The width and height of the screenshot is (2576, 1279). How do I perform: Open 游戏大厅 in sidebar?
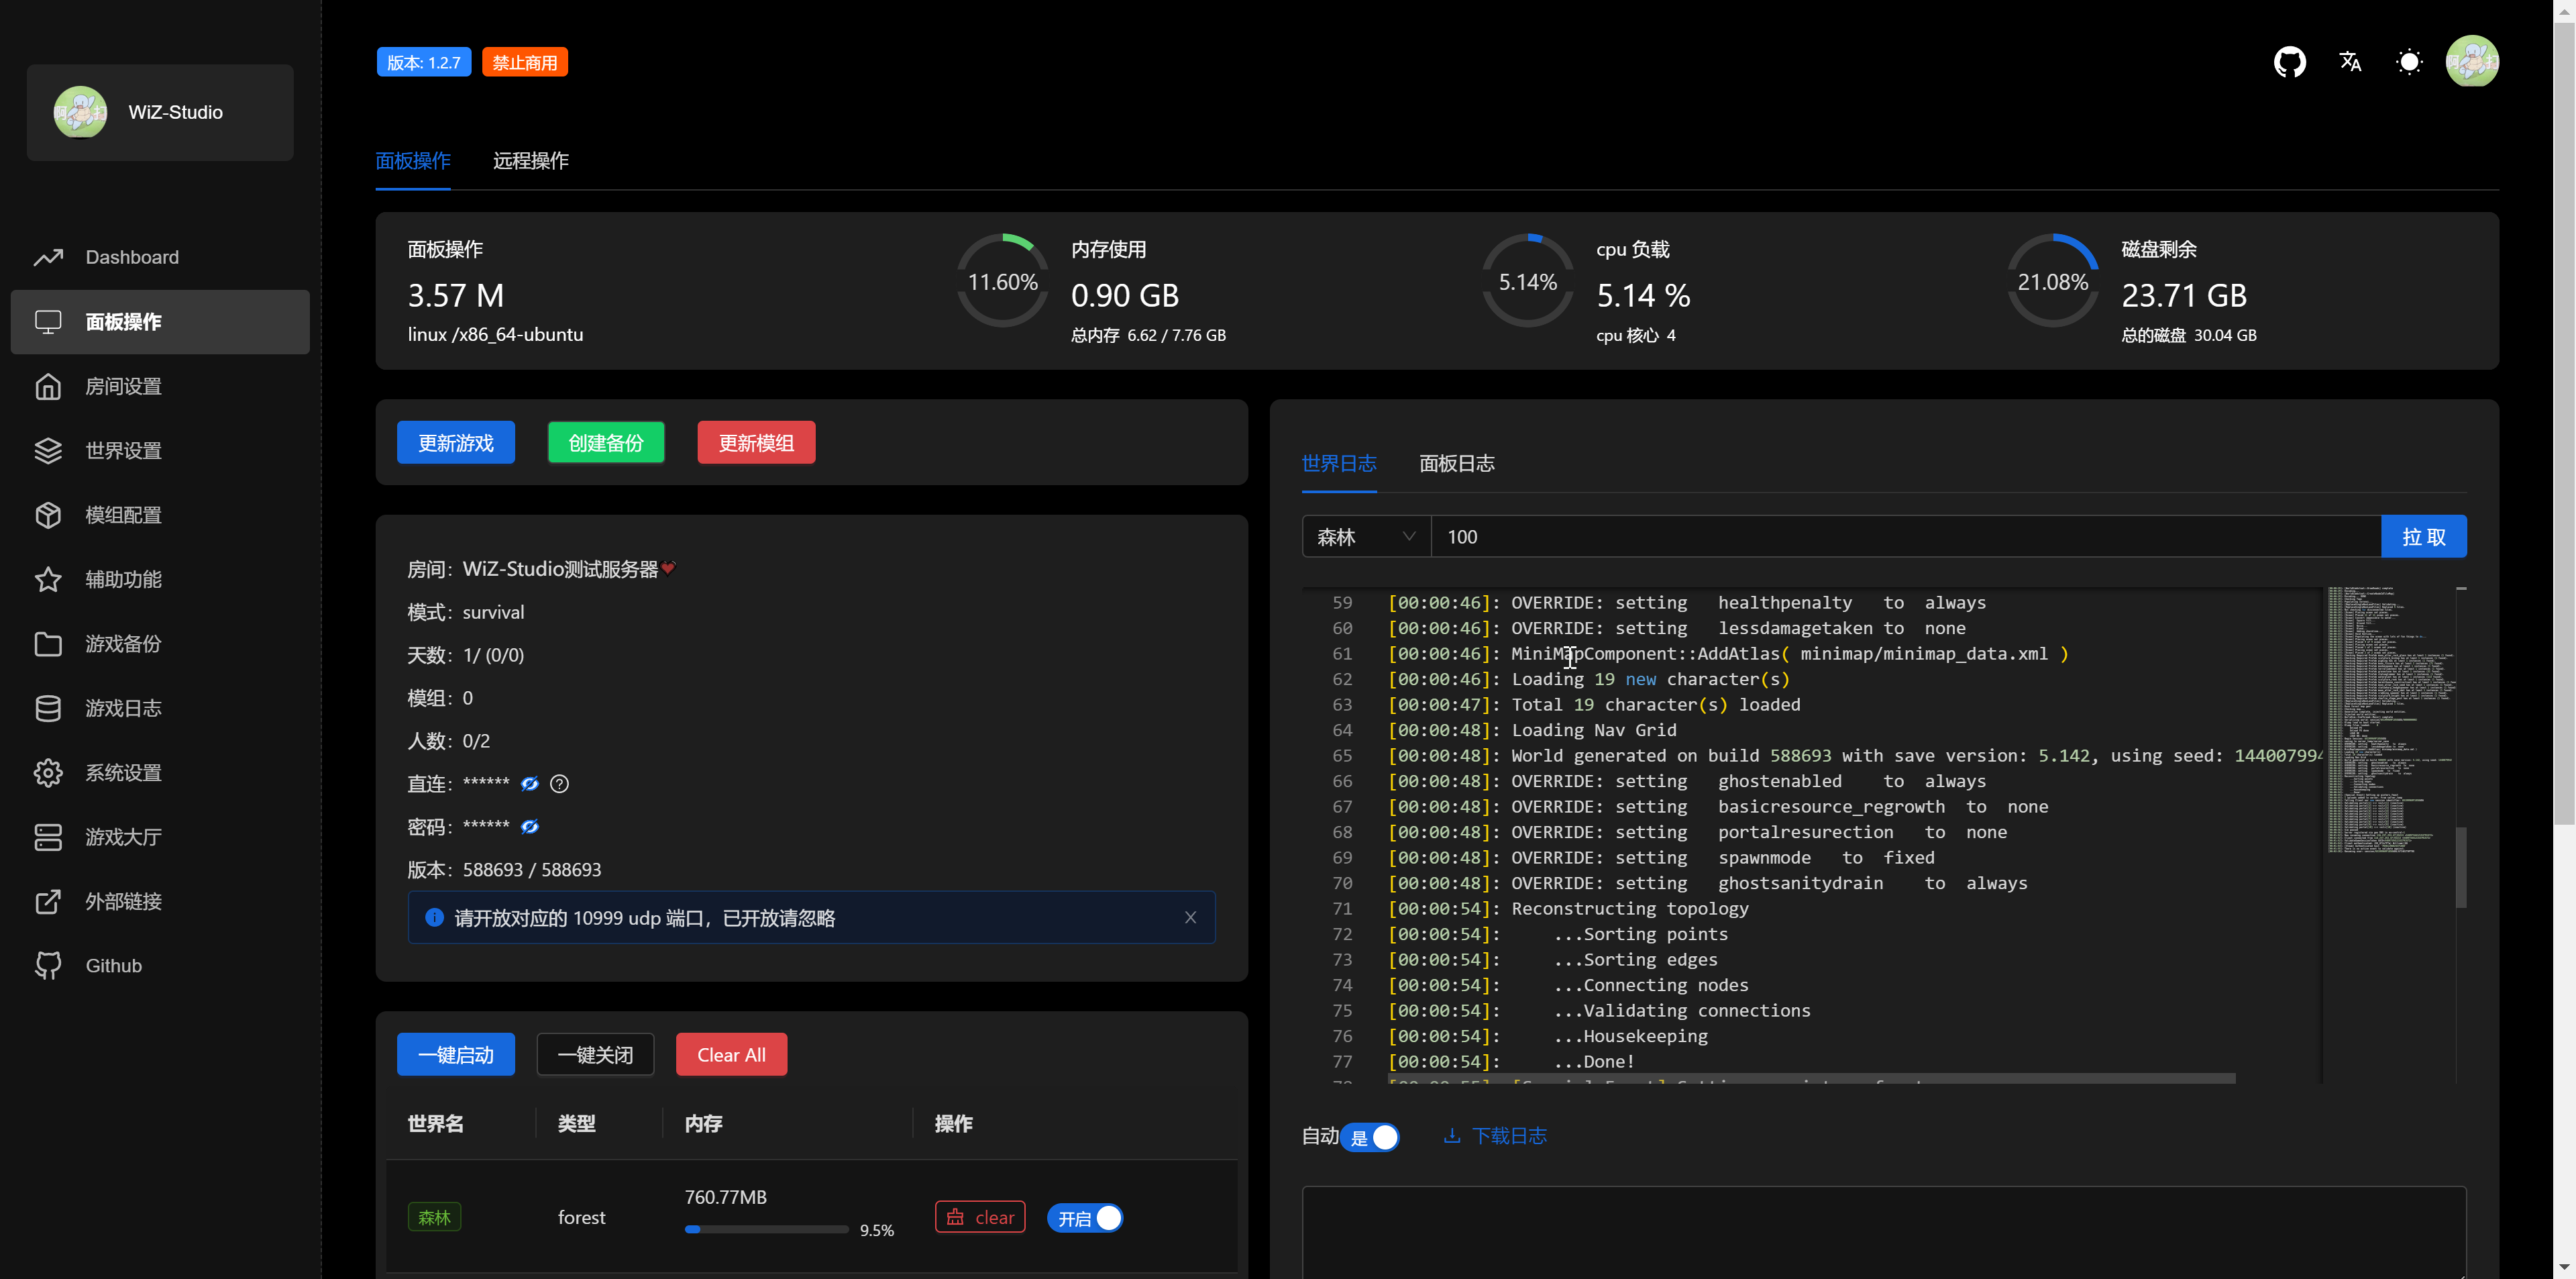[123, 837]
